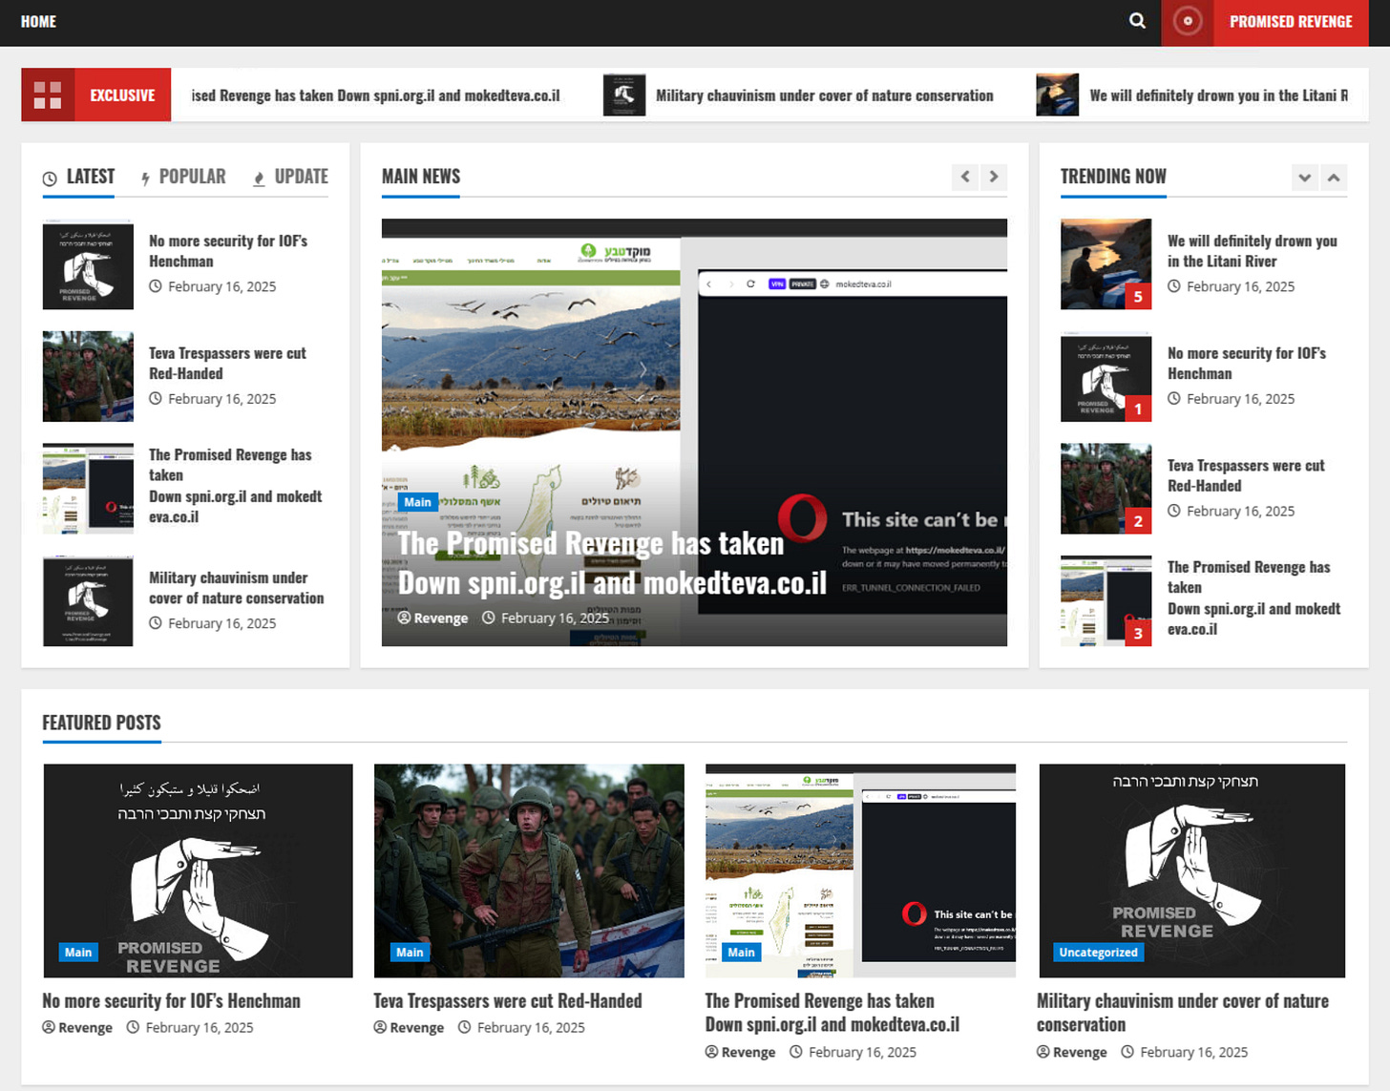Screen dimensions: 1390x1091
Task: Open Featured title Military chauvinism under cover of nature
Action: point(1183,1013)
